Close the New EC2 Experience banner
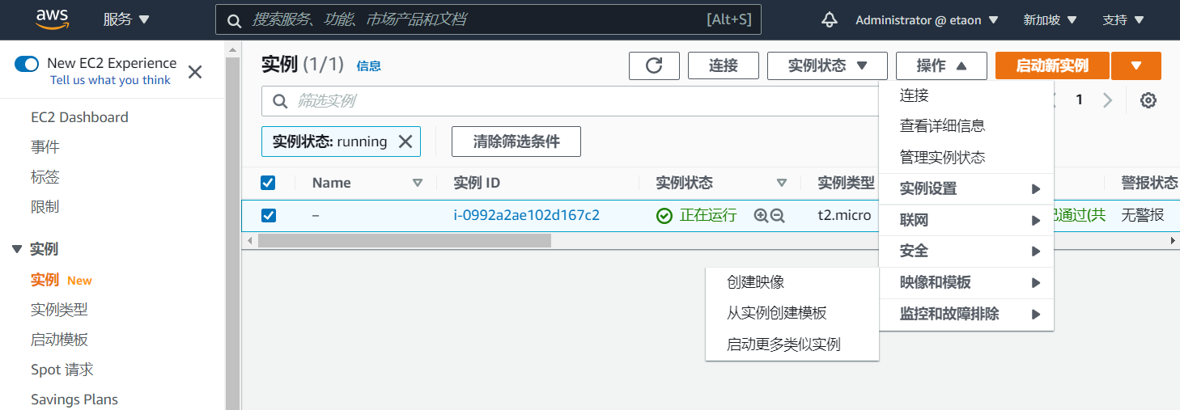Image resolution: width=1180 pixels, height=410 pixels. (195, 72)
